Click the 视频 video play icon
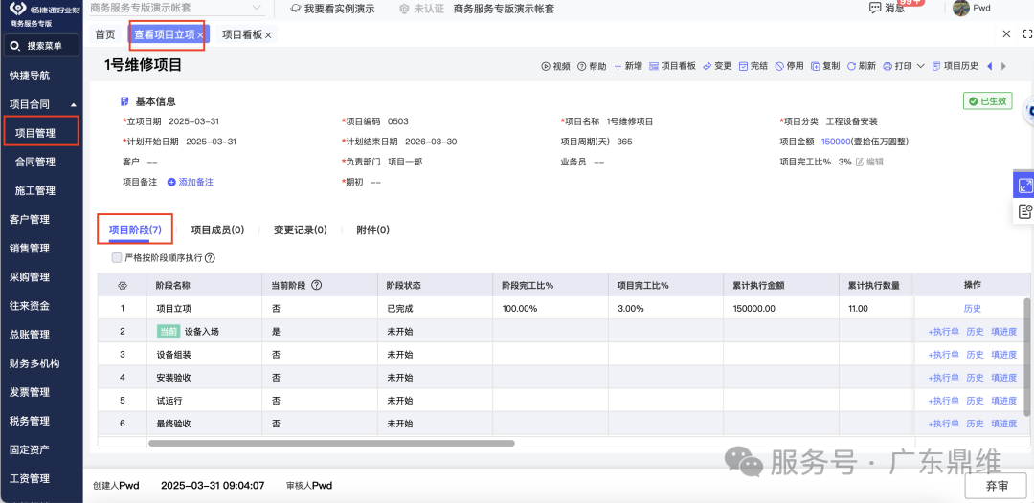 click(x=546, y=66)
